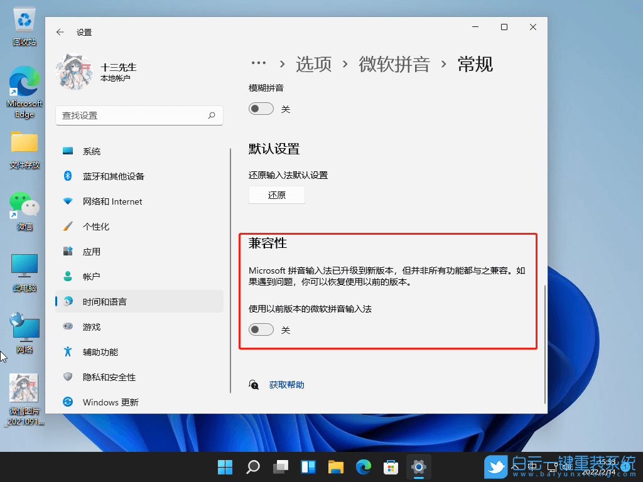This screenshot has height=482, width=643.
Task: Go to 个性化 personalization settings
Action: click(98, 226)
